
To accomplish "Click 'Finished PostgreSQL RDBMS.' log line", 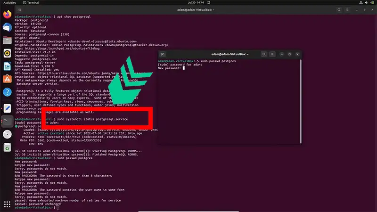I will coord(76,155).
